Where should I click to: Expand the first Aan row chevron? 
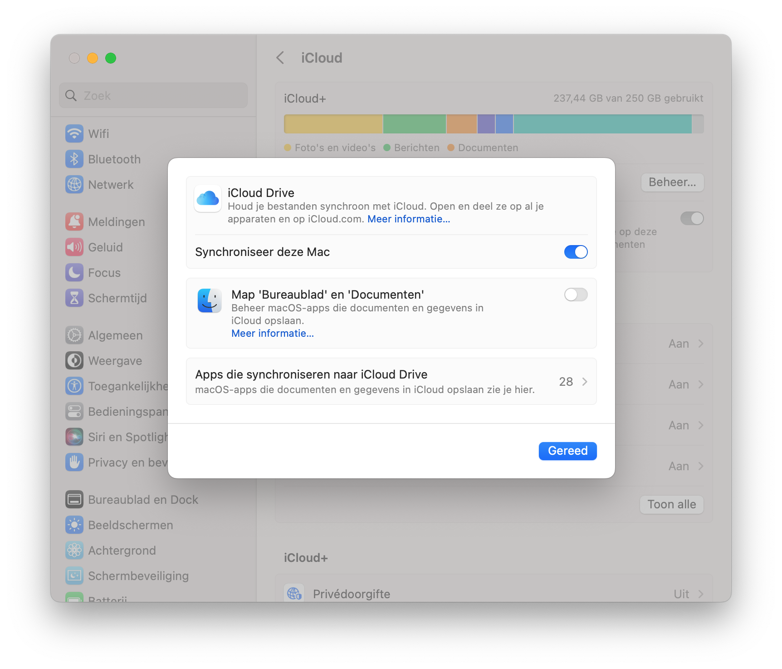click(x=701, y=344)
